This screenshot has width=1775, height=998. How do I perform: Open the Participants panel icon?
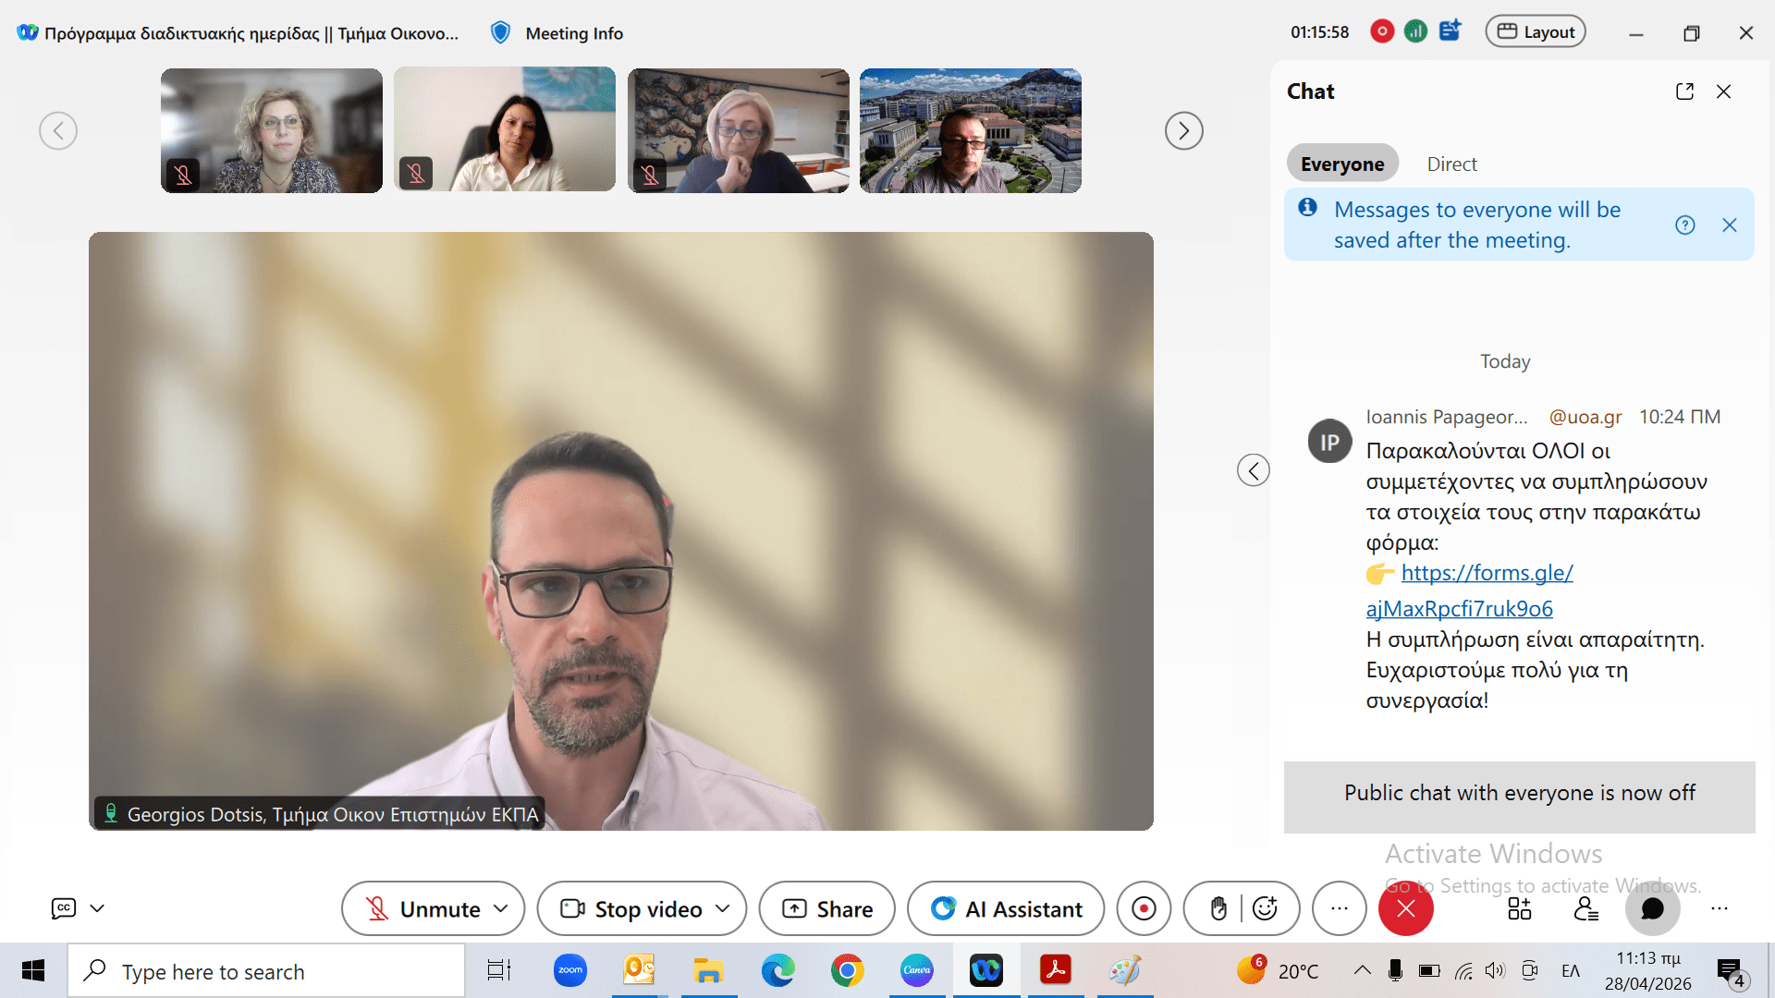[x=1586, y=908]
